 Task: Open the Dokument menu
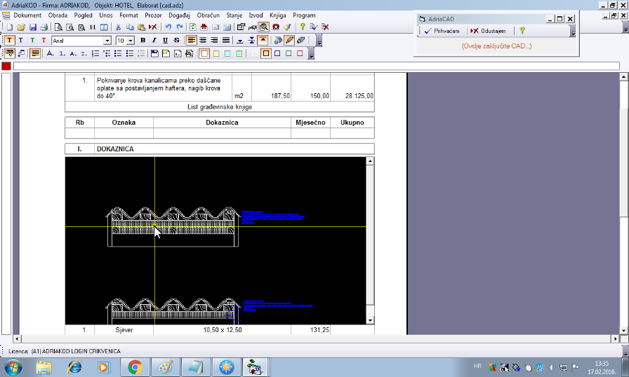click(x=27, y=15)
